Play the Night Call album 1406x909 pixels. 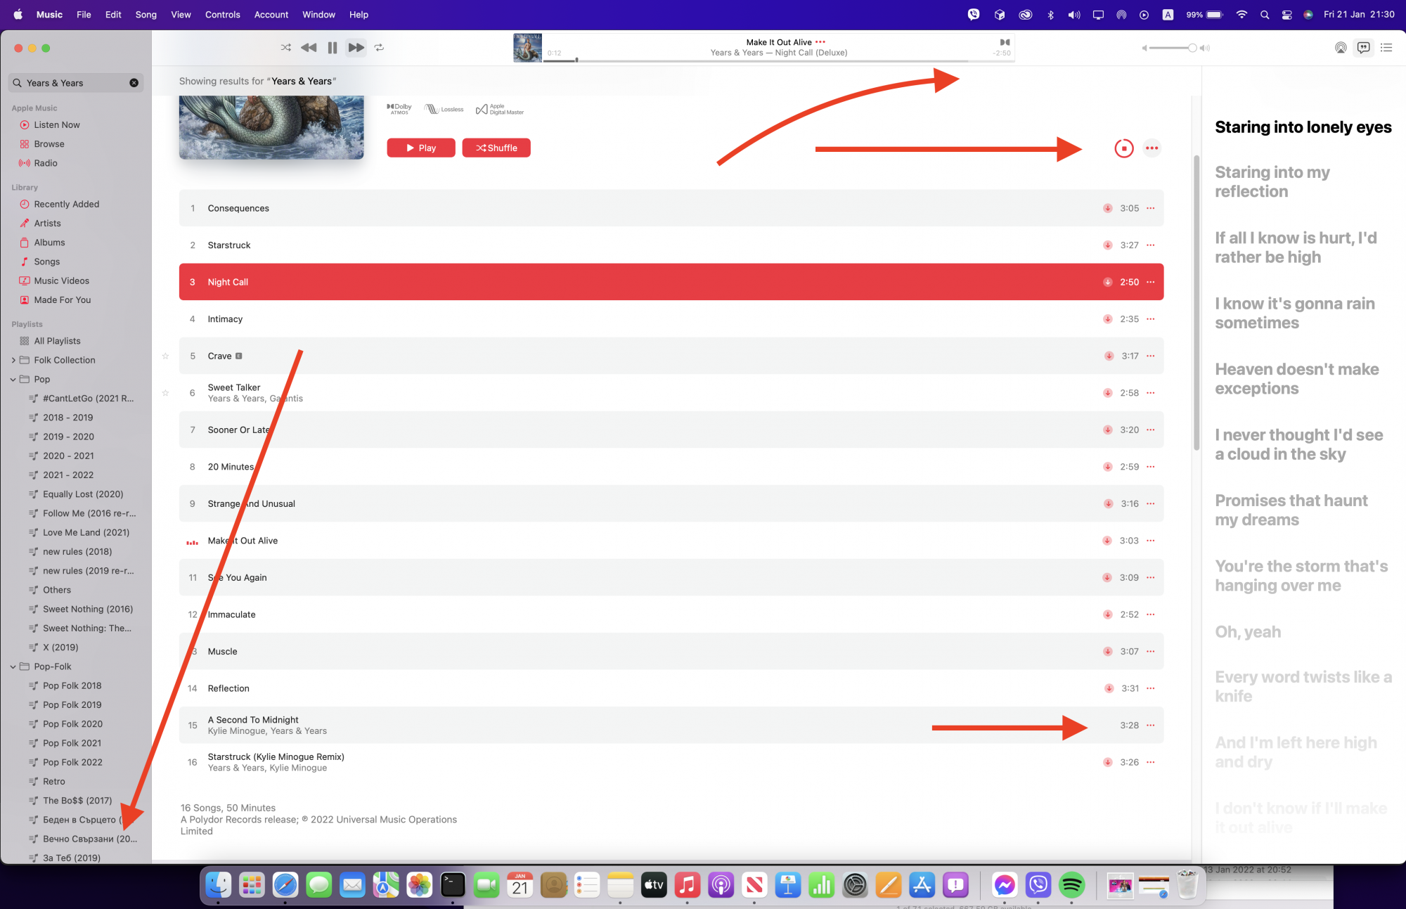click(421, 148)
